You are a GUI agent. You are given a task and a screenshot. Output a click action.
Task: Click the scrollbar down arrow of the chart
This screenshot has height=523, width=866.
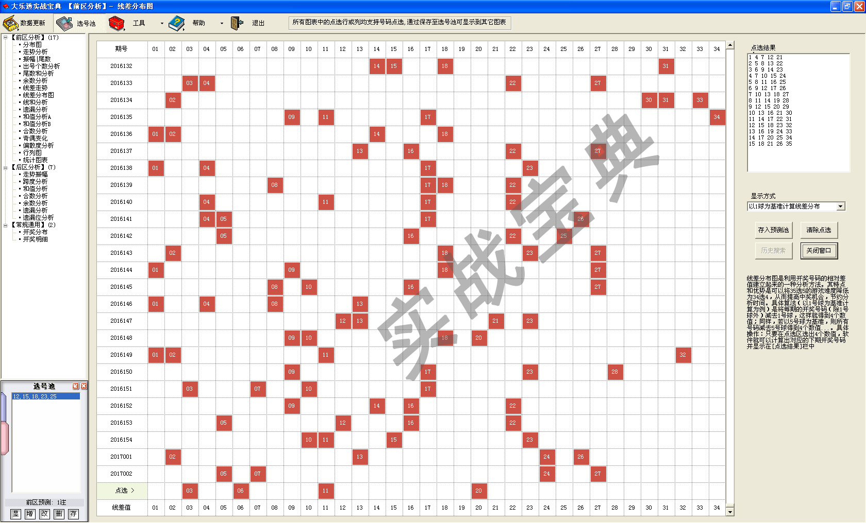730,512
